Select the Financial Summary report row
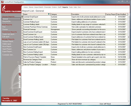Screen dimensions: 131x106 (x=74, y=29)
